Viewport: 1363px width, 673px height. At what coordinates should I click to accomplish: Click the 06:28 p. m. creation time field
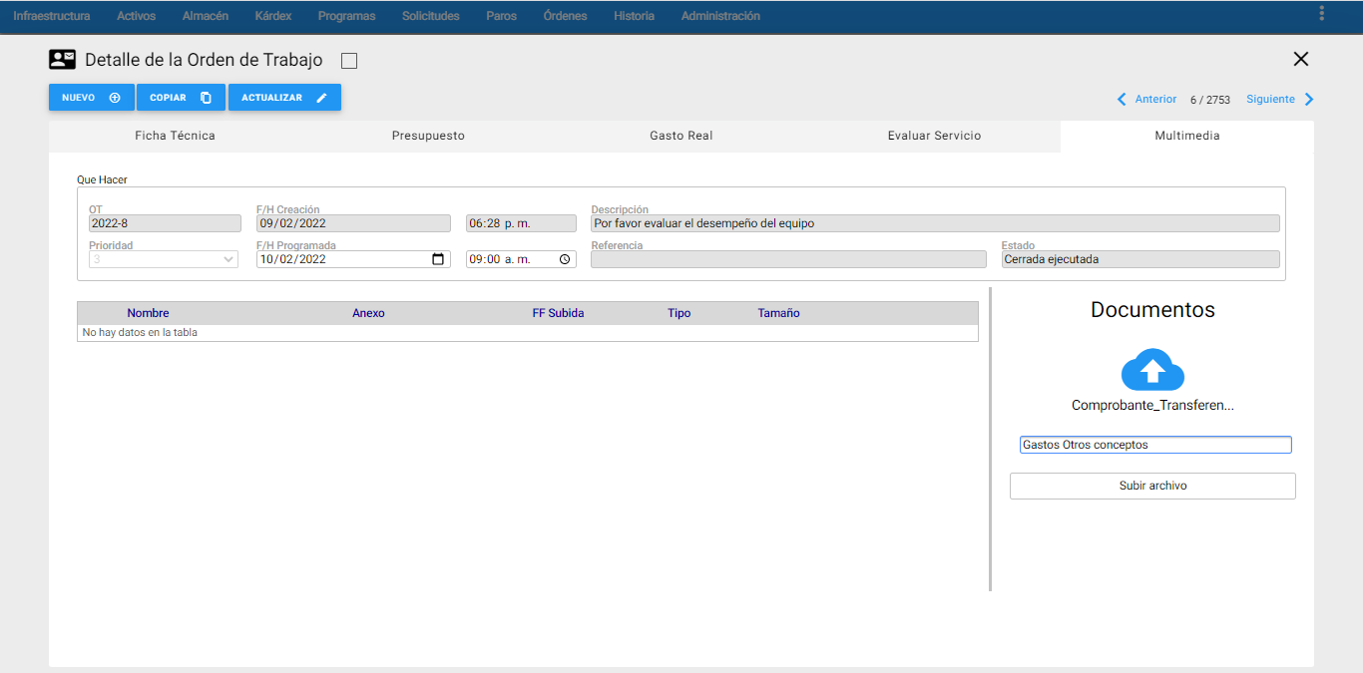(521, 223)
